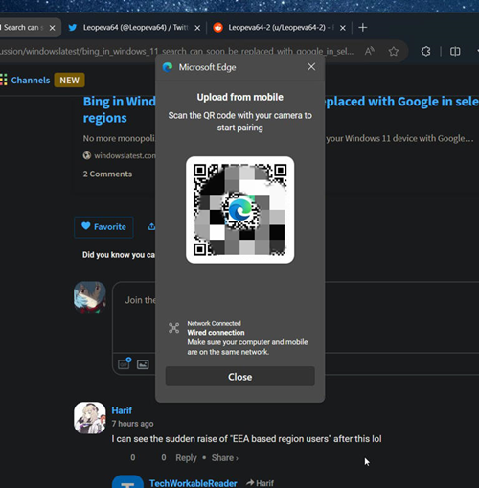Add page to favorites with star icon
Image resolution: width=479 pixels, height=488 pixels.
[x=394, y=51]
